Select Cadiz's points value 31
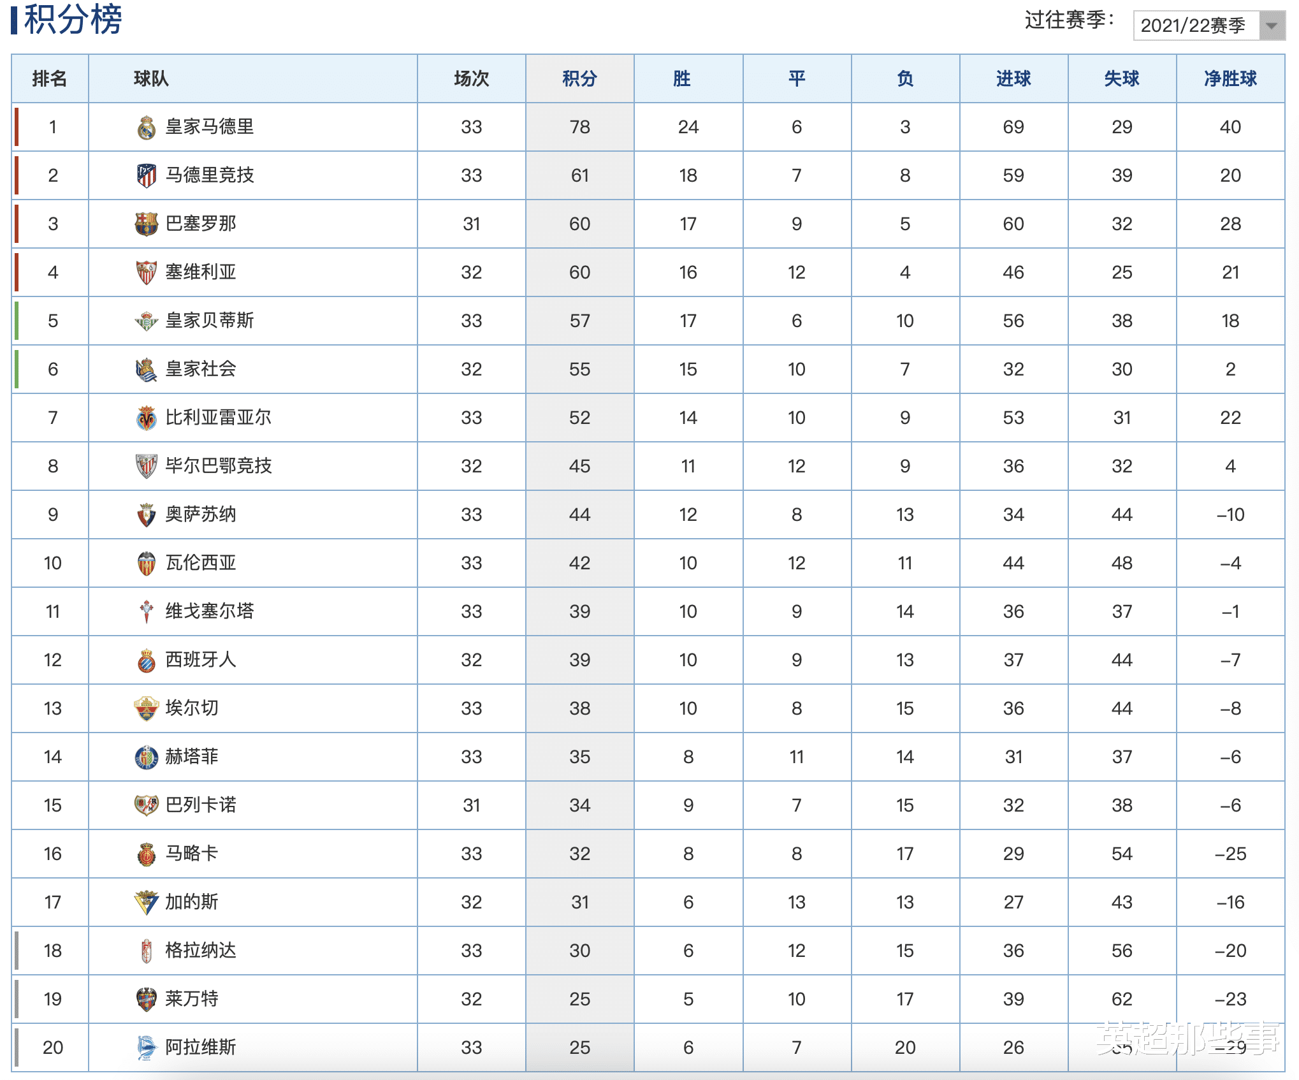Screen dimensions: 1299x1080 coord(580,902)
